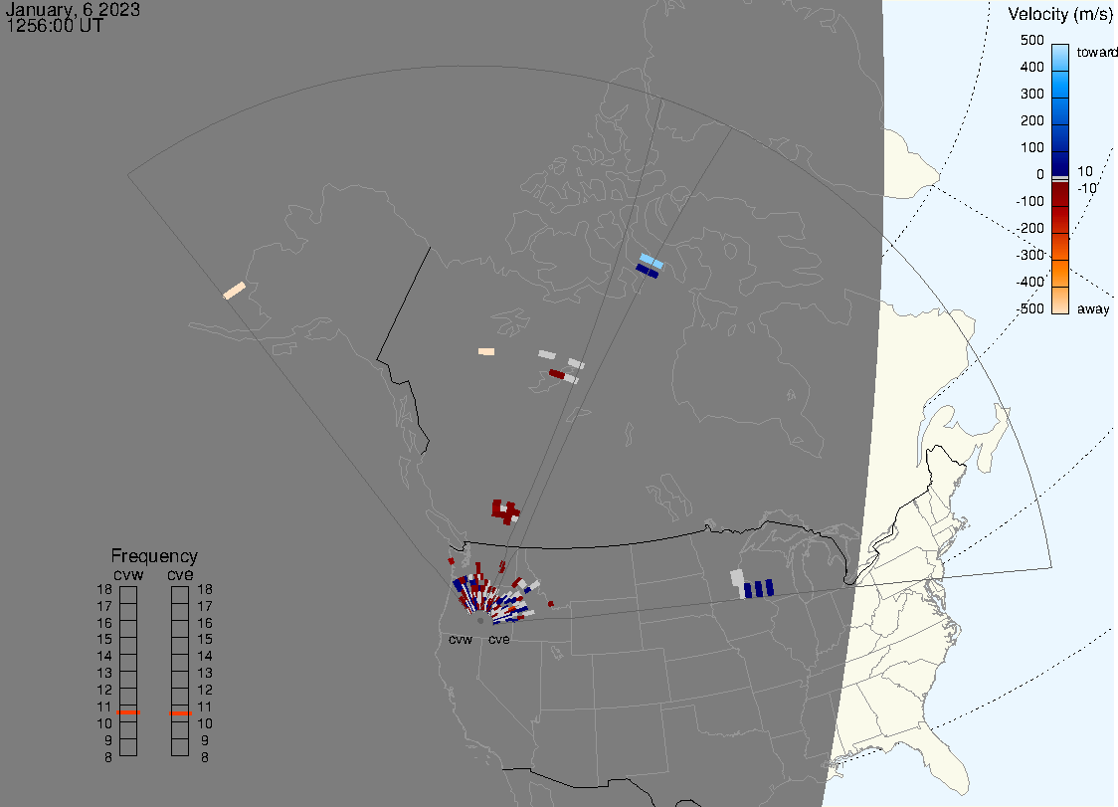Select the peach velocity cell in central Canada
The image size is (1118, 807).
[x=486, y=352]
